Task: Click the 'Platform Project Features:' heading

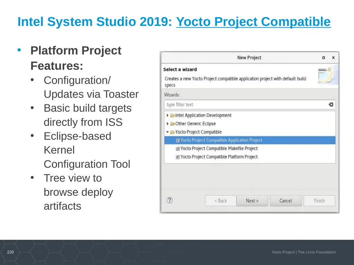Action: point(76,58)
